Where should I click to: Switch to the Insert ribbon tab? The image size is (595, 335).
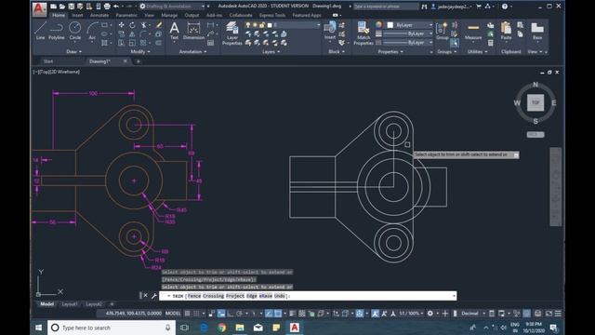pyautogui.click(x=77, y=15)
